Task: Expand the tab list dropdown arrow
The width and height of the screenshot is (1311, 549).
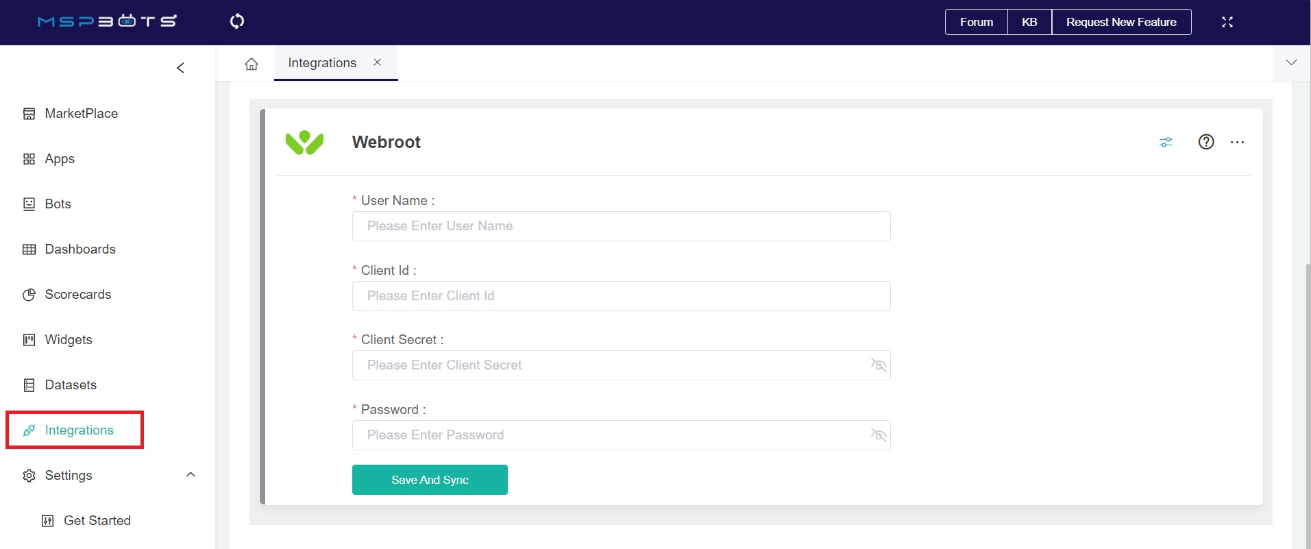Action: (1291, 62)
